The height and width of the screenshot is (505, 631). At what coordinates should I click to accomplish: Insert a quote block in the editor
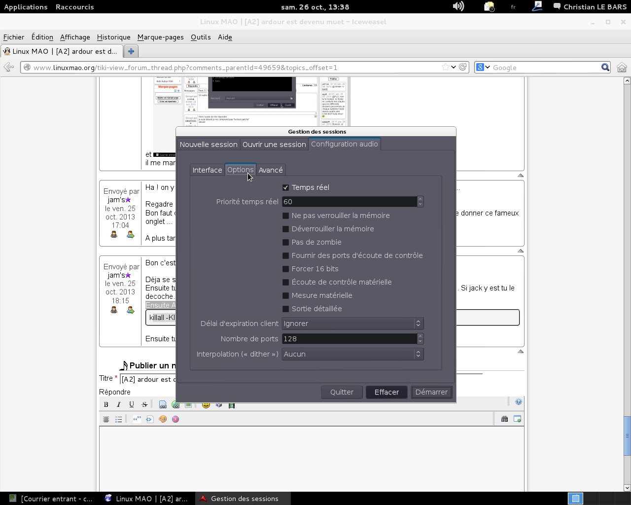137,419
